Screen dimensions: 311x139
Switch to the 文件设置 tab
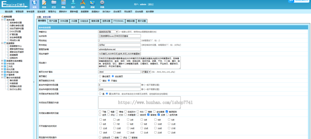pyautogui.click(x=64, y=21)
